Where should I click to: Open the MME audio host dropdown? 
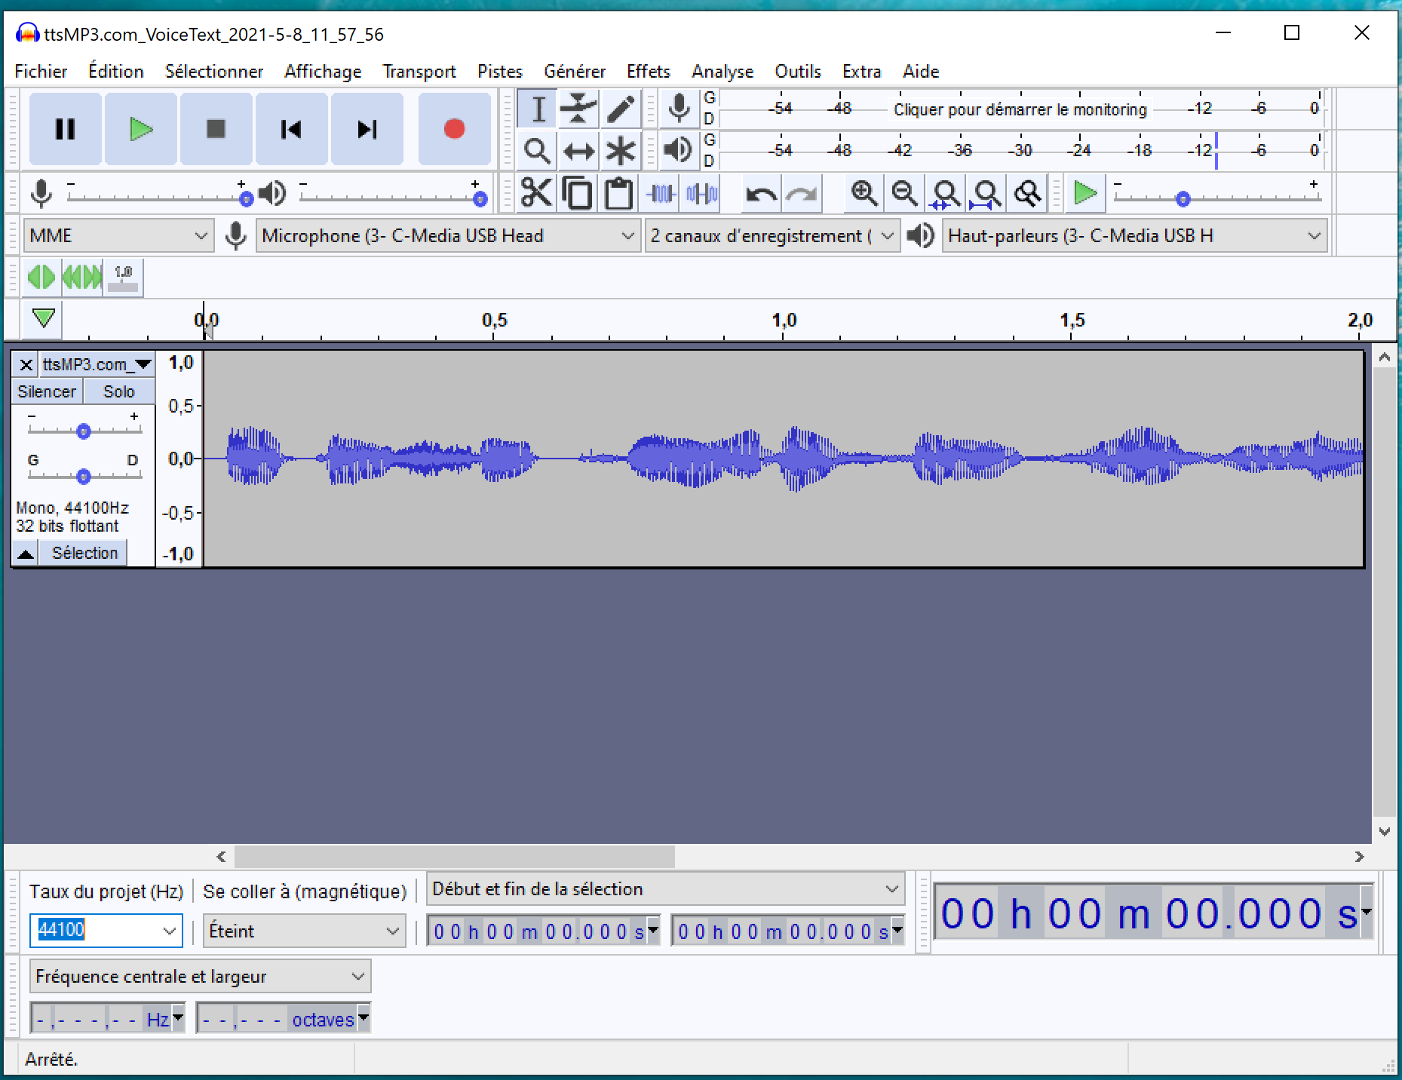click(x=118, y=236)
